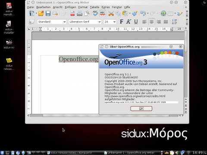
Task: Export directly as PDF icon
Action: point(72,13)
